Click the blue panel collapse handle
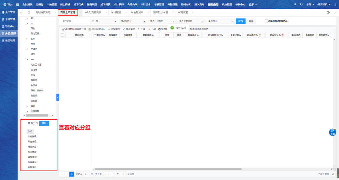The image size is (339, 180). 58,97
